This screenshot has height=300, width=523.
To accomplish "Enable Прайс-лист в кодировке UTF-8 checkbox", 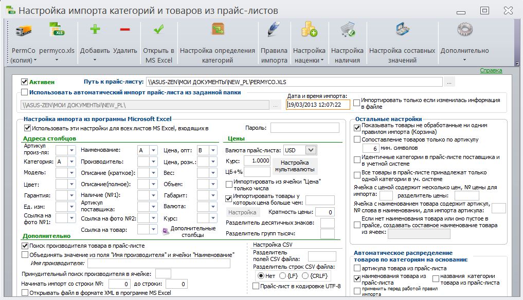I will pyautogui.click(x=256, y=286).
